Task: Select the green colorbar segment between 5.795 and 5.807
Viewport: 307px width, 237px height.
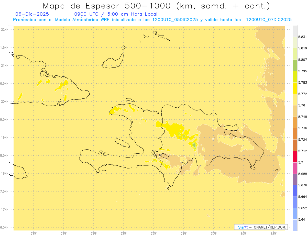Action: (295, 65)
